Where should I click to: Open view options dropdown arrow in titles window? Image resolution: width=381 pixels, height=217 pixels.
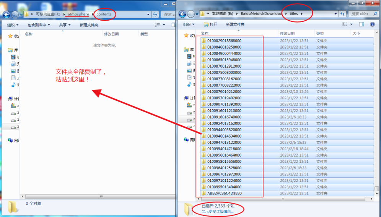pos(352,24)
